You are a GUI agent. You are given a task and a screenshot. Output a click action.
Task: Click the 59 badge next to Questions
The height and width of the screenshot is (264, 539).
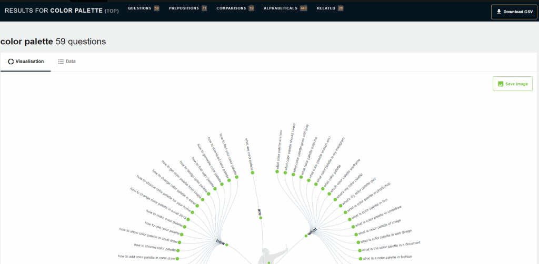pos(156,8)
